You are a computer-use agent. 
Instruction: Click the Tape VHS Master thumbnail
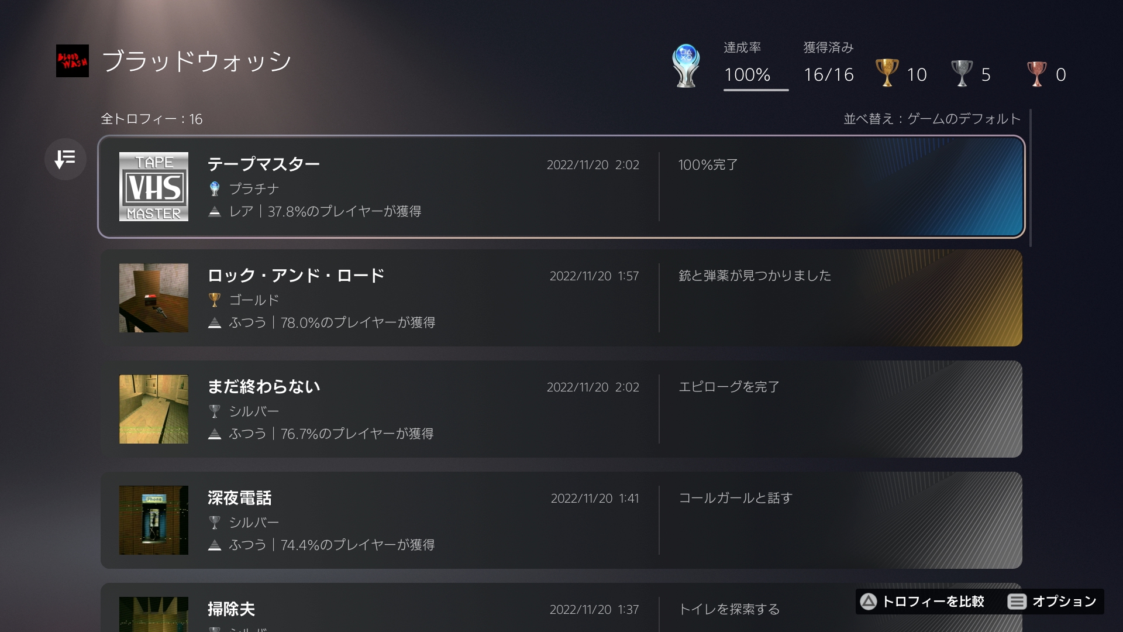154,187
